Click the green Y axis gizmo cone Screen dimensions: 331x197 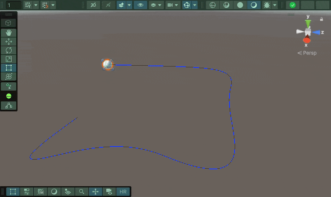[x=308, y=23]
